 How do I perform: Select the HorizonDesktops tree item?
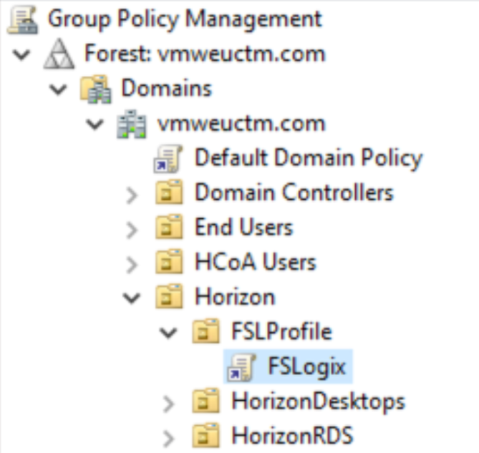click(x=318, y=401)
